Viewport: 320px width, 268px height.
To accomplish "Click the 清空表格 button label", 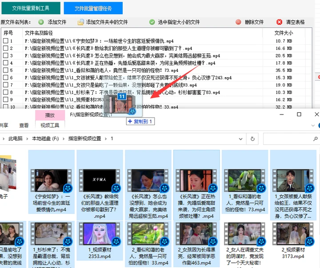I will [295, 22].
